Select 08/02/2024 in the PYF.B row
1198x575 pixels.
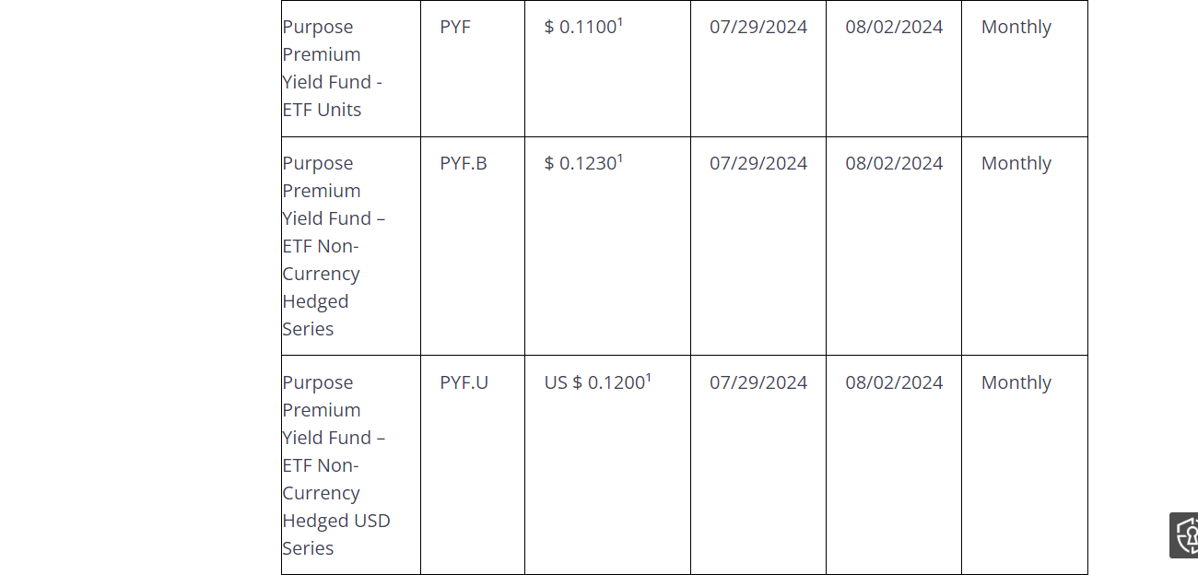click(894, 163)
